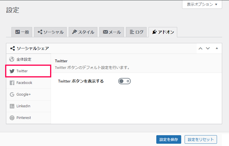Move ソーシャルシェア panel down with chevron

pyautogui.click(x=208, y=48)
